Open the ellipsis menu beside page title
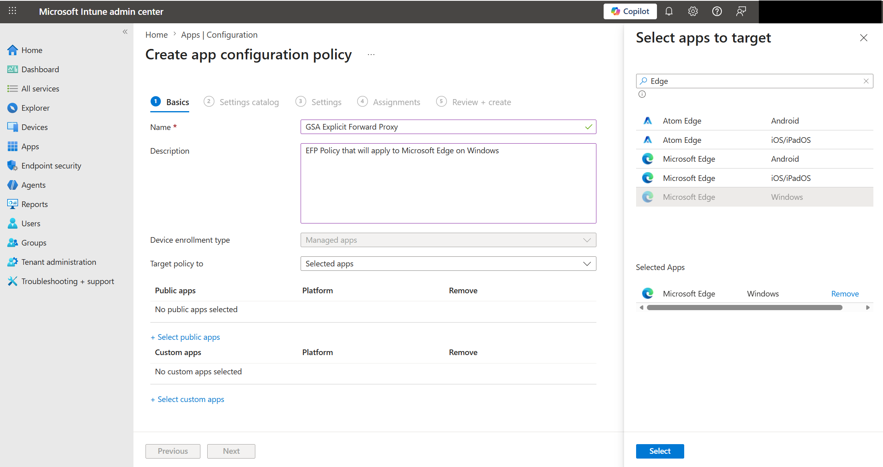The height and width of the screenshot is (467, 883). (x=371, y=55)
